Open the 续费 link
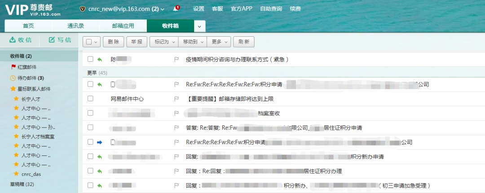 tap(295, 9)
